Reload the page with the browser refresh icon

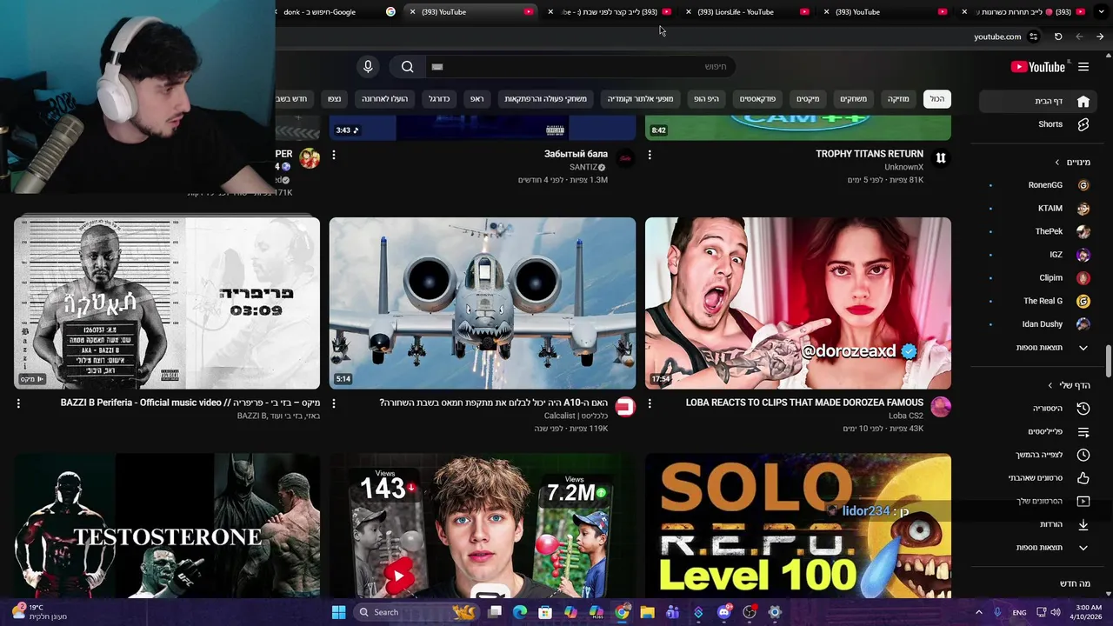(x=1058, y=37)
